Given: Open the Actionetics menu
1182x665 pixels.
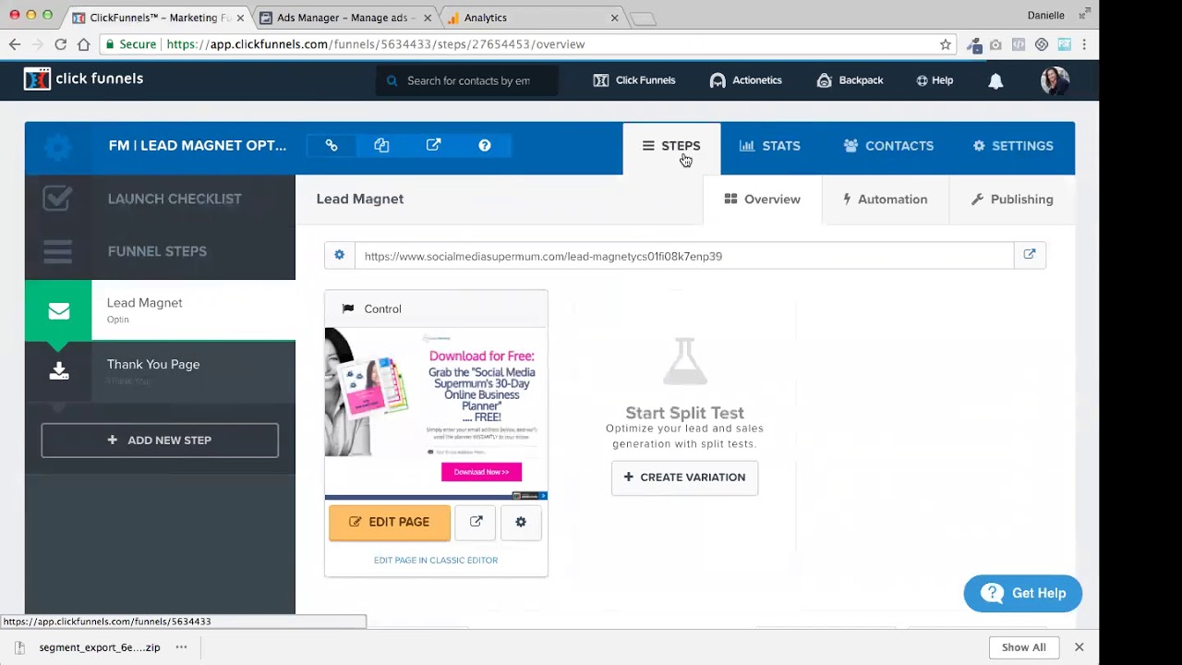Looking at the screenshot, I should [745, 80].
